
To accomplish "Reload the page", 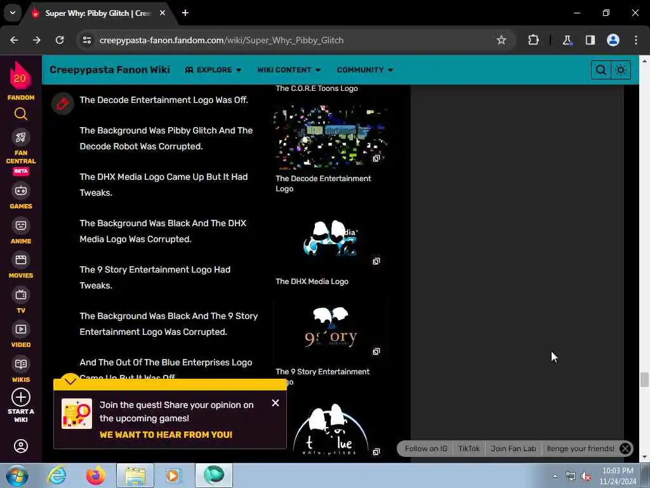I will (x=60, y=40).
